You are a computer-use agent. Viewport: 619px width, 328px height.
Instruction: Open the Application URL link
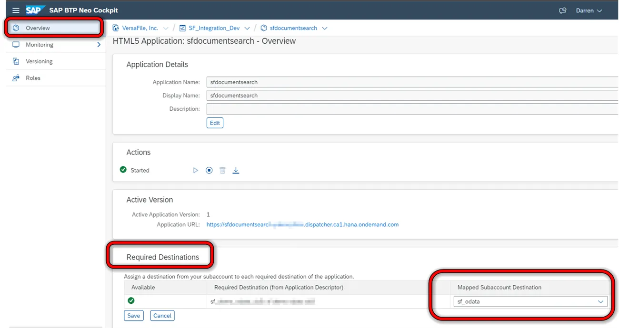point(302,224)
